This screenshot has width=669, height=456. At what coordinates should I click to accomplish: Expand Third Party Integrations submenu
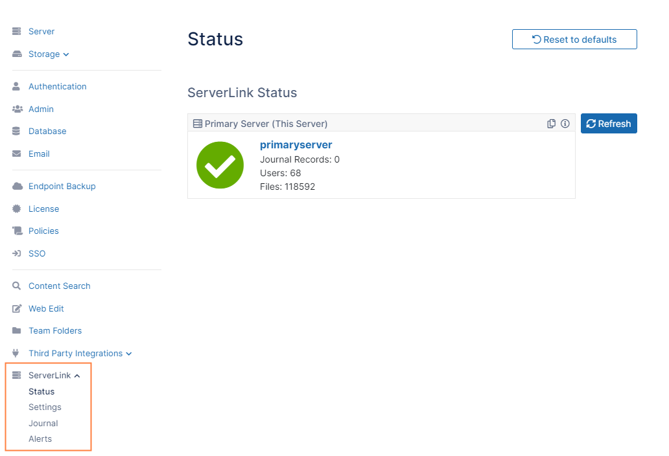click(x=80, y=354)
